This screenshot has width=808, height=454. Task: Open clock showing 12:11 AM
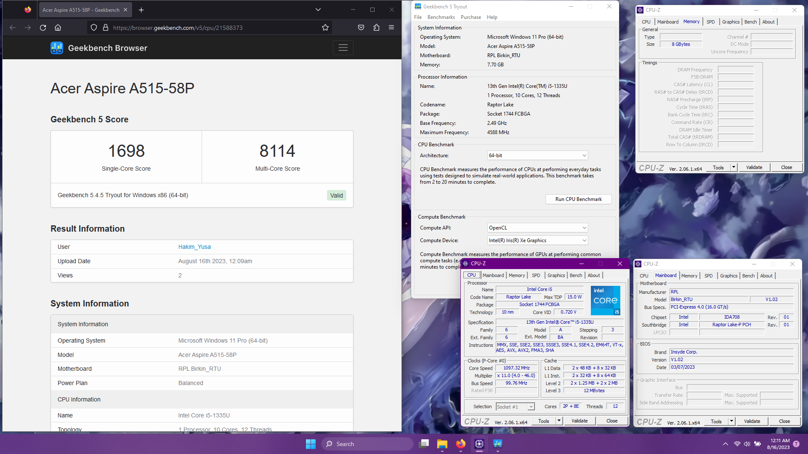778,444
